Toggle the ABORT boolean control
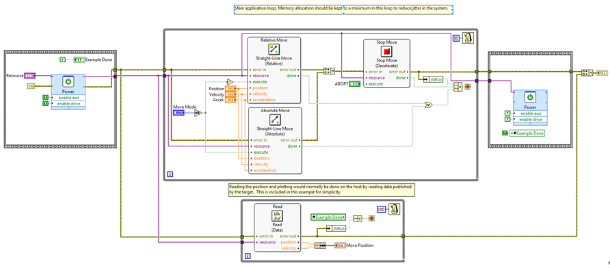The image size is (610, 268). 354,83
